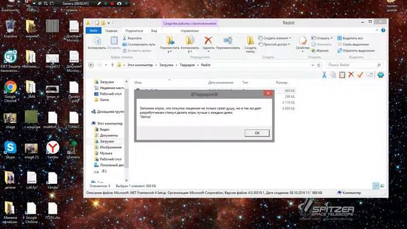The image size is (407, 229).
Task: Select Локальный диск in navigation pane
Action: point(109,165)
